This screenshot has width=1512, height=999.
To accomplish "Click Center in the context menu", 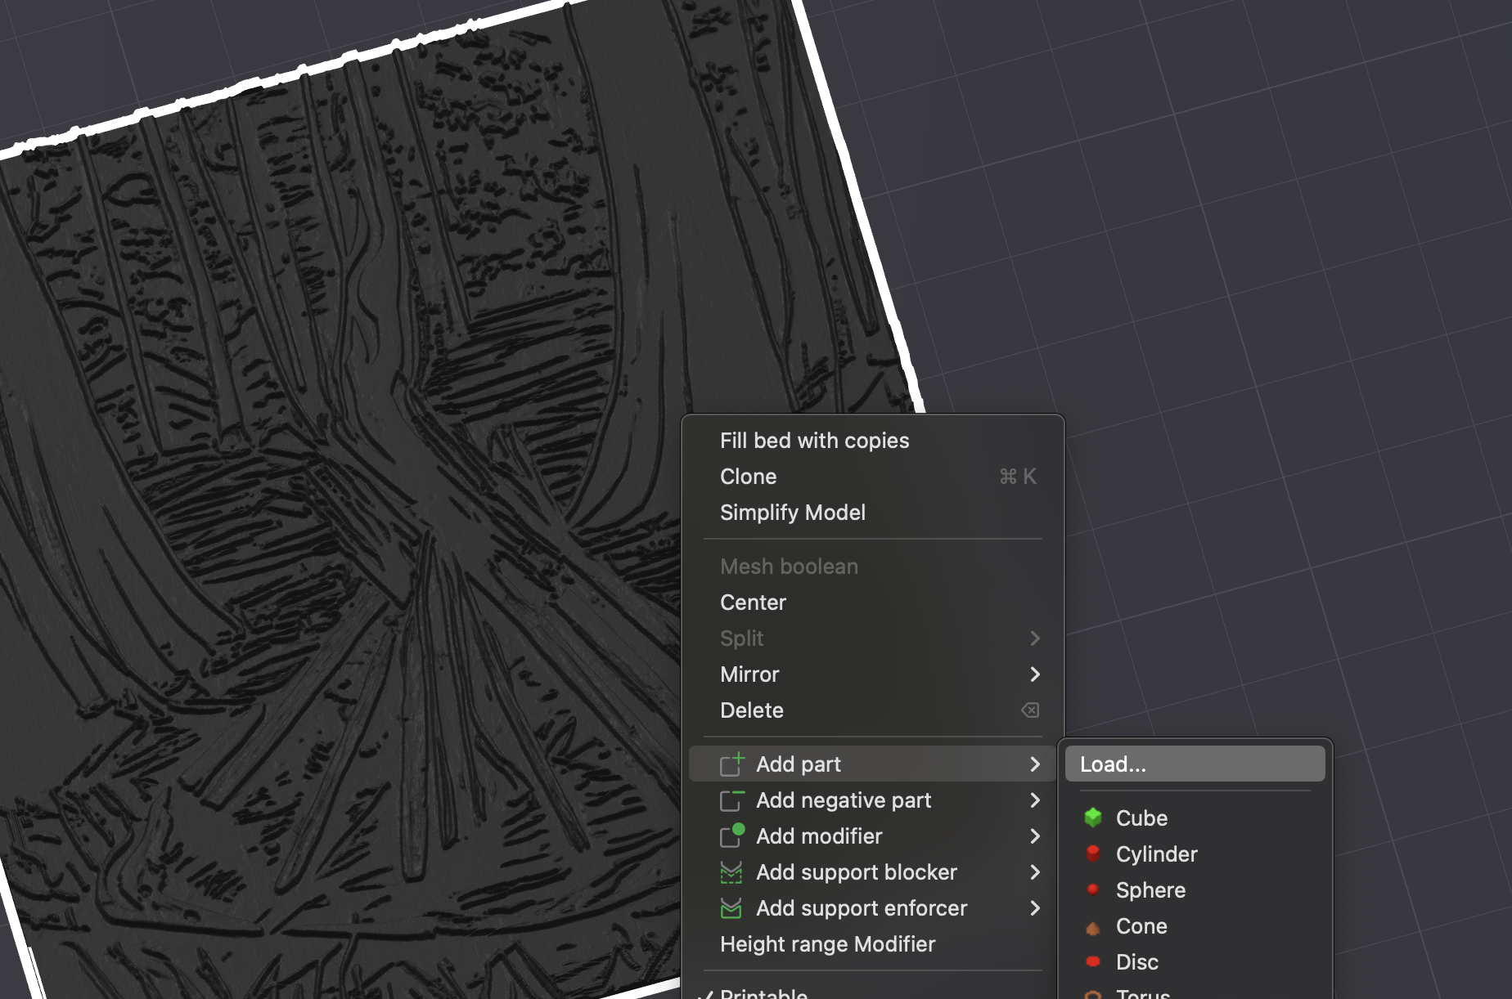I will click(x=872, y=603).
